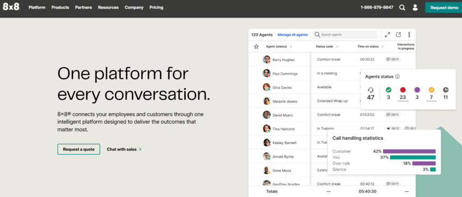Open the Platform menu
Image resolution: width=462 pixels, height=197 pixels.
coord(37,8)
